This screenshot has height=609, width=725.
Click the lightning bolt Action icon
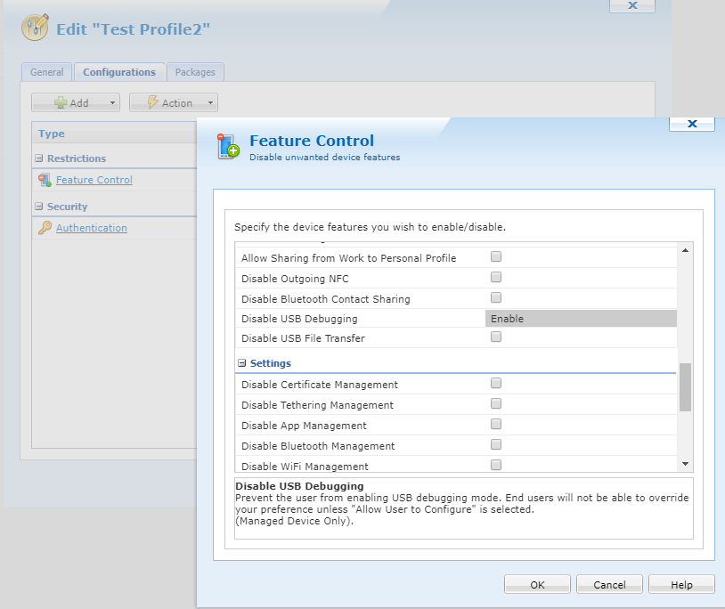(x=152, y=103)
